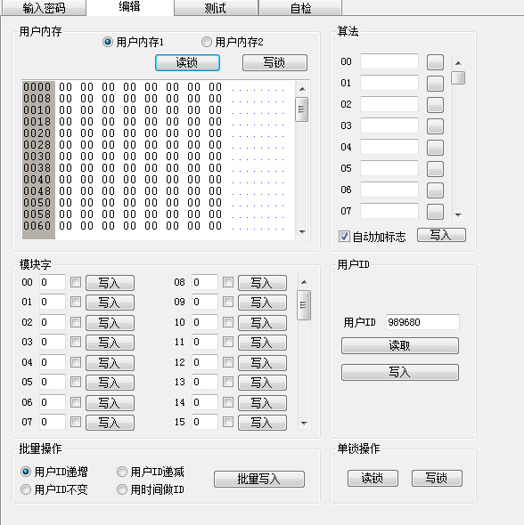Switch to the 测试 tab
Screen dimensions: 524x525
click(216, 8)
